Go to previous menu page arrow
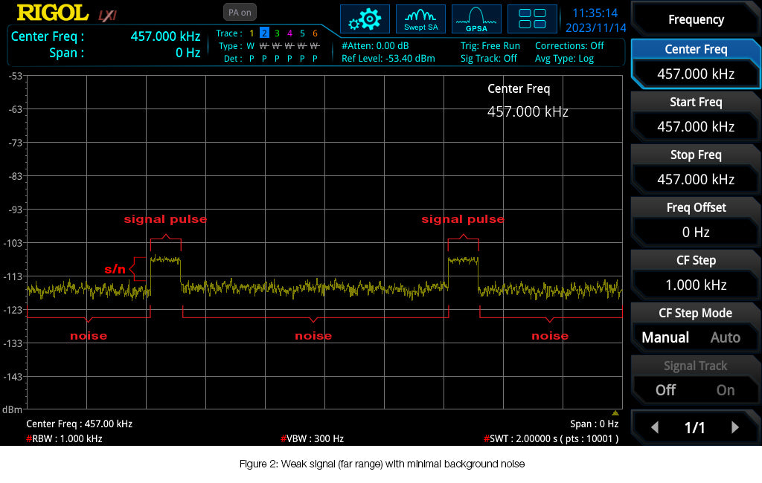This screenshot has height=483, width=762. [x=655, y=427]
